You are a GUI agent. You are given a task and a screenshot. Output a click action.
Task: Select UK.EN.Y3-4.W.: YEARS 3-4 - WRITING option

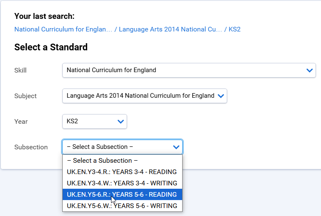(122, 183)
